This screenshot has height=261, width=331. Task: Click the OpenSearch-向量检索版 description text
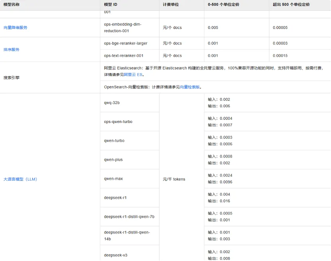153,87
